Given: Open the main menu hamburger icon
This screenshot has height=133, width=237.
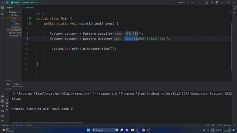Looking at the screenshot, I should [7, 3].
